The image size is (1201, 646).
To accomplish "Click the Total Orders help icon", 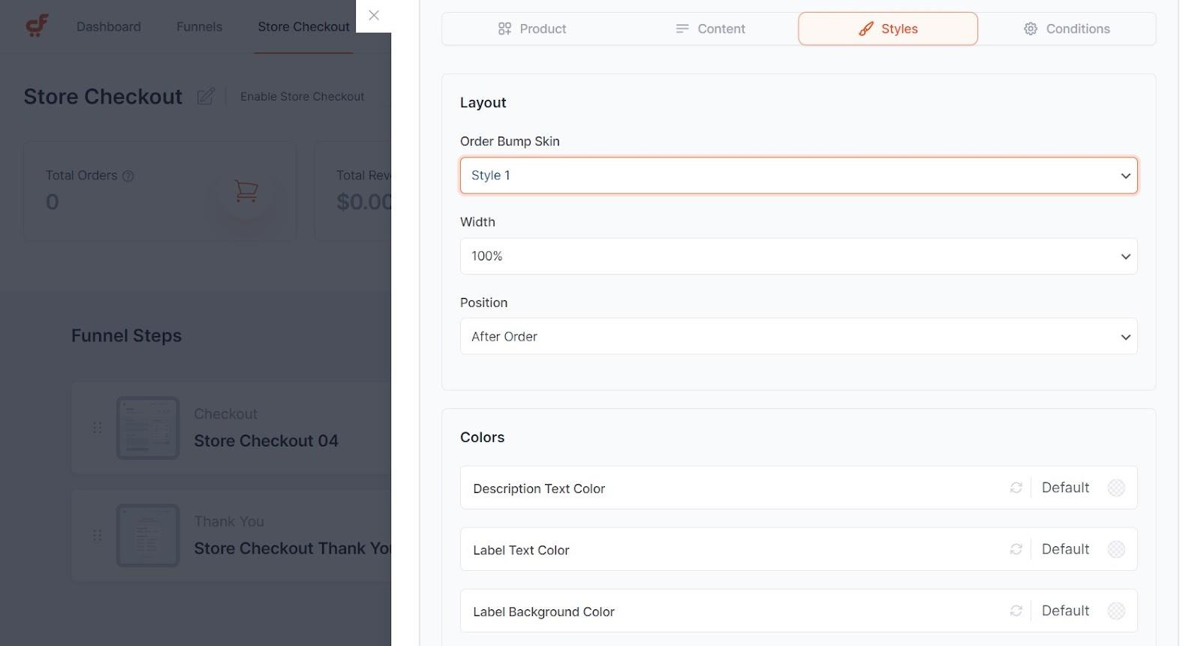I will (128, 176).
